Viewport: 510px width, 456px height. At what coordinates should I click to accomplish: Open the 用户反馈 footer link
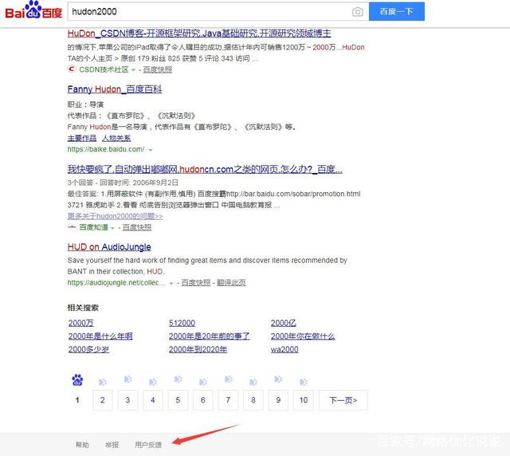[148, 445]
